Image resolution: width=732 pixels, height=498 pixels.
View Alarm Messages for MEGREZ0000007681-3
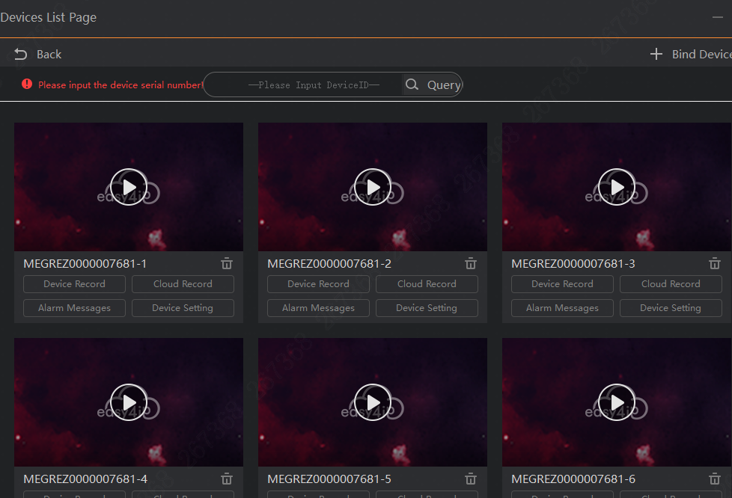[562, 308]
